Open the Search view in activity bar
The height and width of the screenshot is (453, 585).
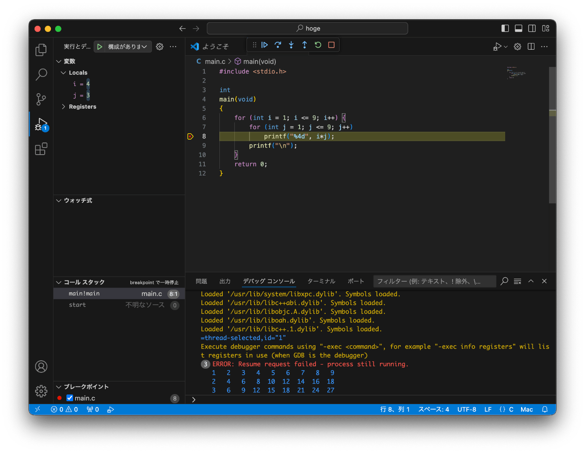click(41, 75)
